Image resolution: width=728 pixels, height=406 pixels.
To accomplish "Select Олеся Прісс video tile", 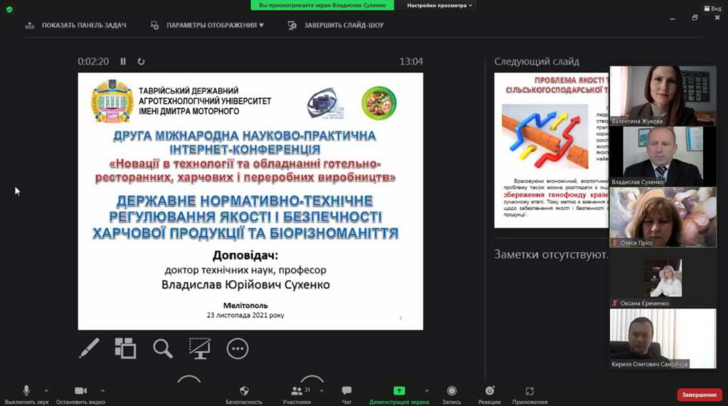I will (x=663, y=218).
